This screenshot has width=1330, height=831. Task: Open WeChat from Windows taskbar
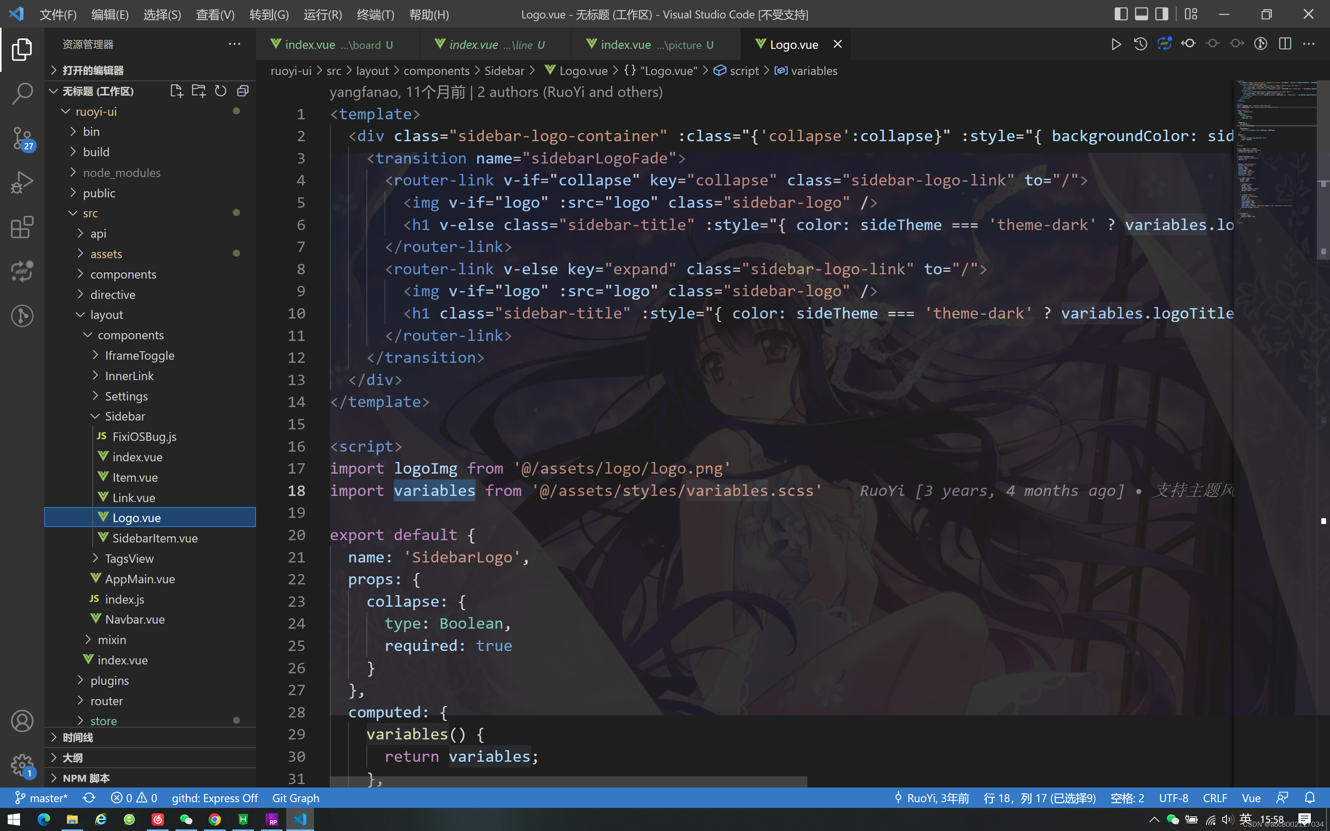click(x=186, y=819)
